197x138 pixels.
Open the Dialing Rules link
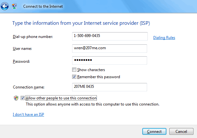164,38
